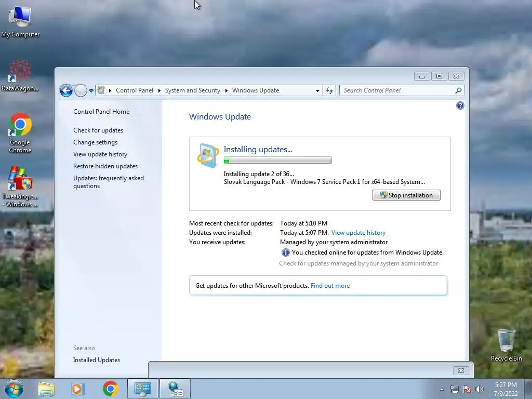Expand the arrow after System and Security
The height and width of the screenshot is (399, 532).
click(227, 90)
